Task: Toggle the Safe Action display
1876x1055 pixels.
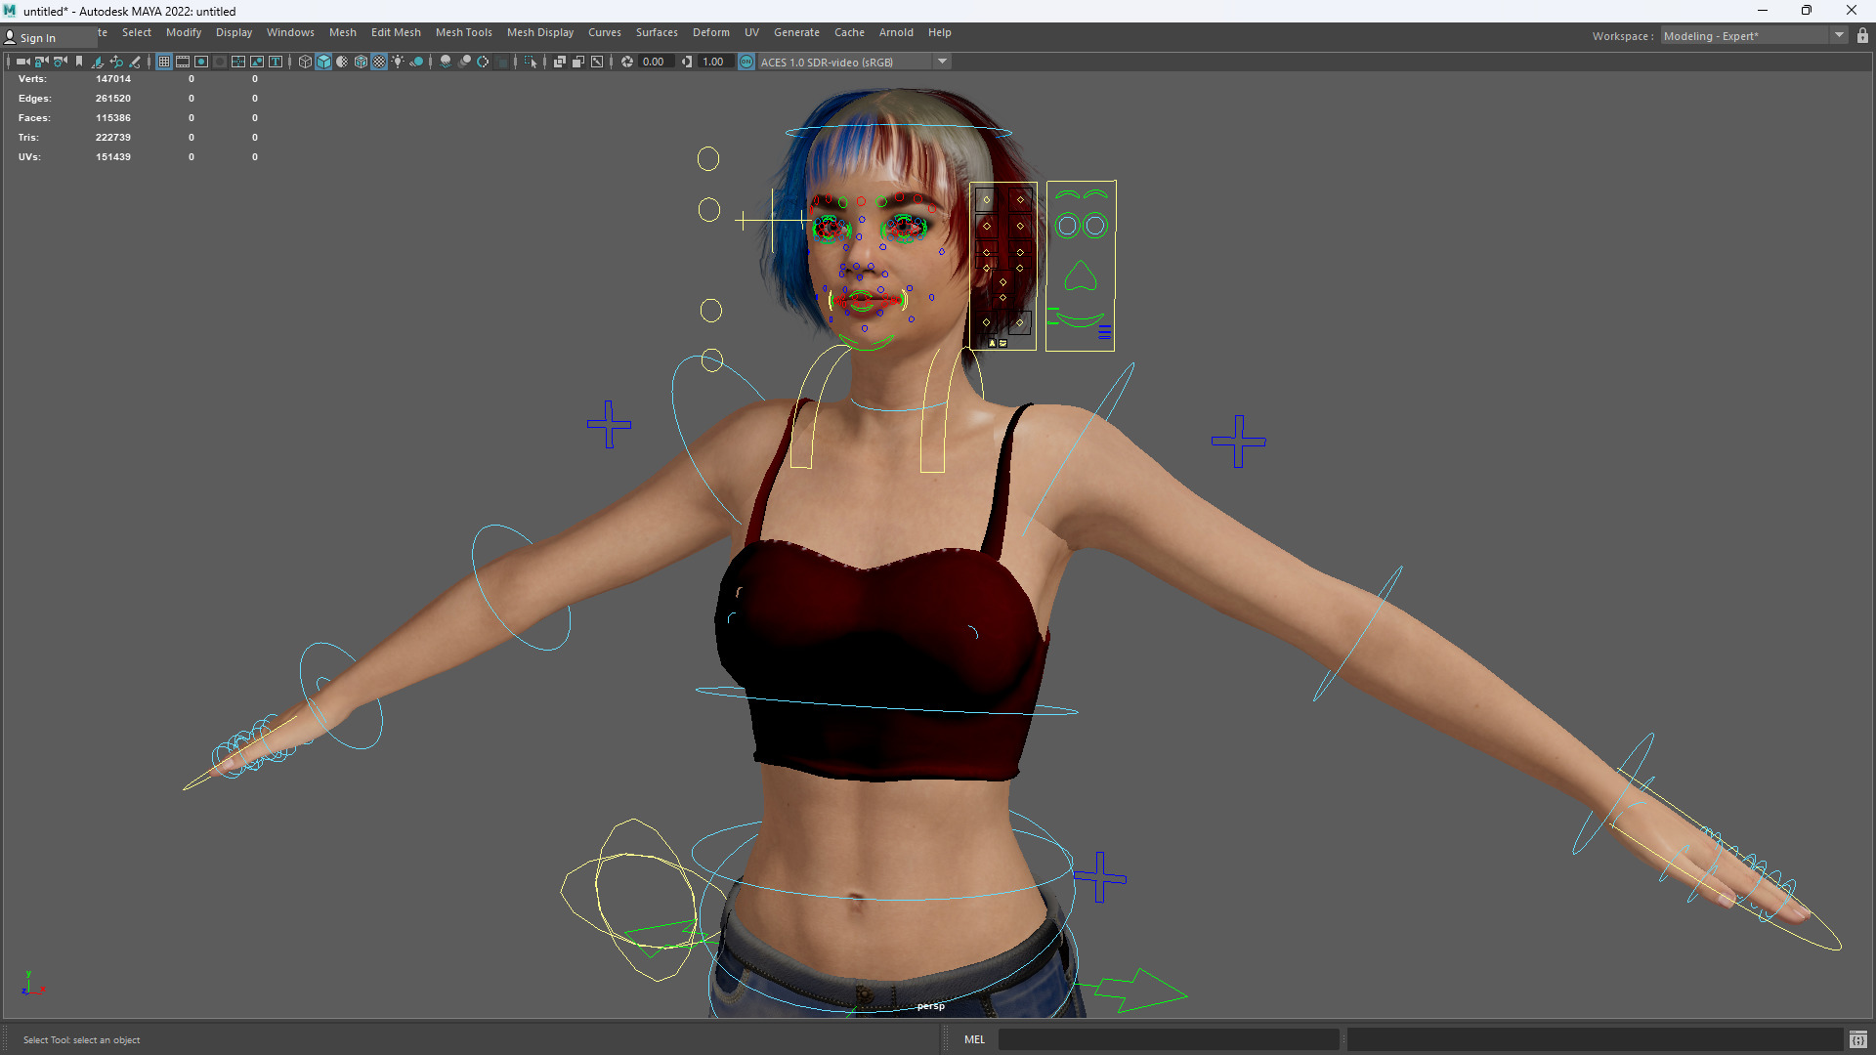Action: click(257, 62)
